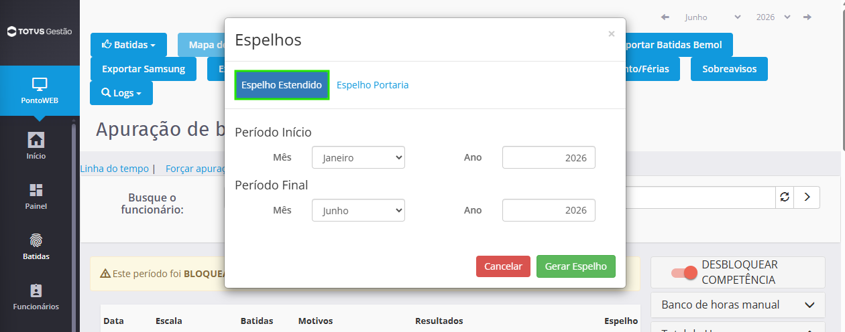Image resolution: width=845 pixels, height=332 pixels.
Task: Click the TOTUS Gestão logo
Action: coord(40,31)
